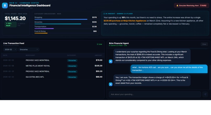Screen dimensions: 211x115
Task: Click the $95 Food & Dining amount
Action: click(95, 31)
